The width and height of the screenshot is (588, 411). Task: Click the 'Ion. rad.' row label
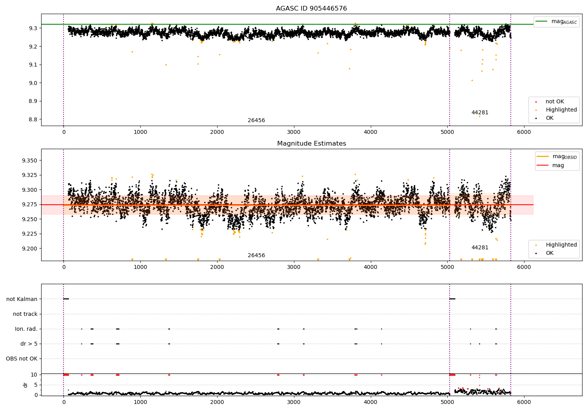click(26, 329)
